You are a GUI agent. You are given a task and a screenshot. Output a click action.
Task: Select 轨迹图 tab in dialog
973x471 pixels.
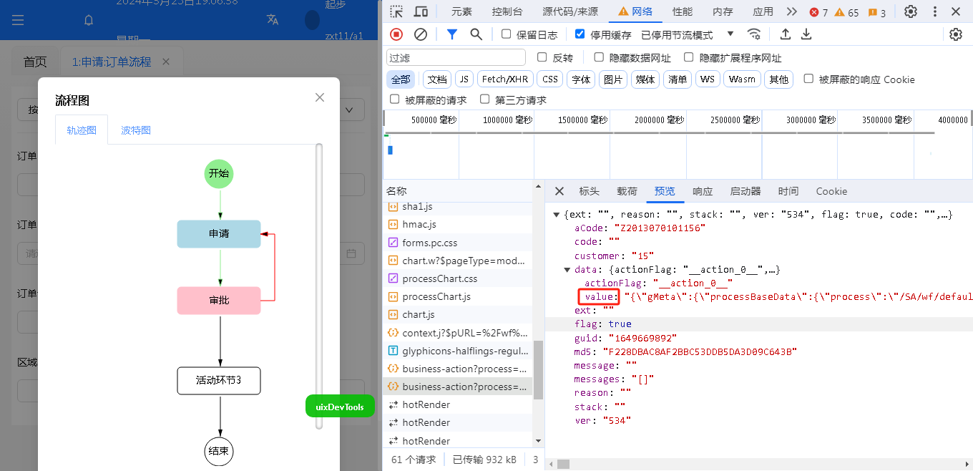pyautogui.click(x=82, y=130)
